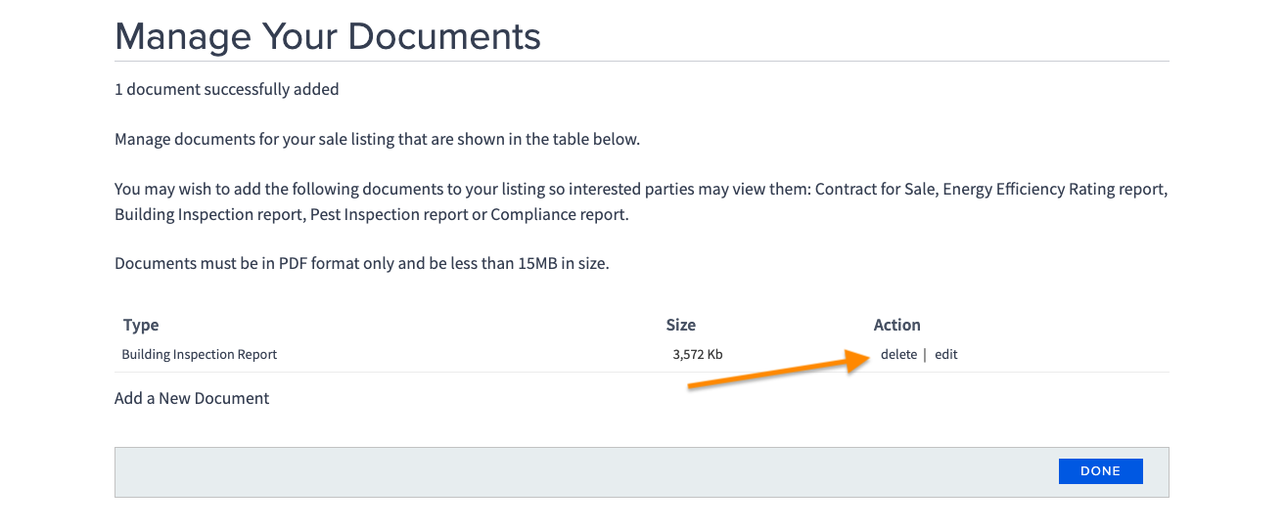The width and height of the screenshot is (1285, 531).
Task: Click the PDF format and 15MB size note
Action: pyautogui.click(x=362, y=263)
